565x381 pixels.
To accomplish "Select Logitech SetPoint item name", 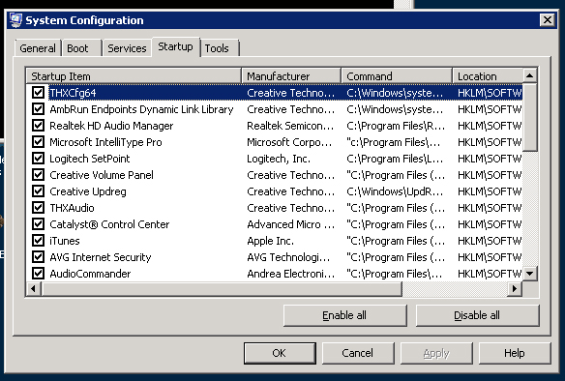I will (89, 159).
